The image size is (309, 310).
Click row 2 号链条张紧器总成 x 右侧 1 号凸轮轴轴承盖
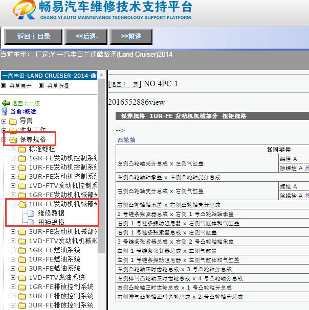[x=212, y=214]
